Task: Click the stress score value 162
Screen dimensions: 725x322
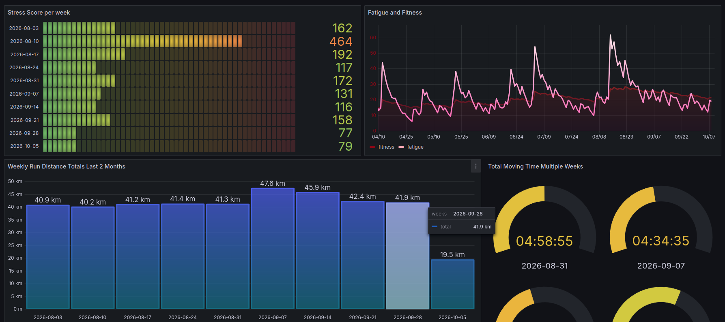Action: coord(342,28)
